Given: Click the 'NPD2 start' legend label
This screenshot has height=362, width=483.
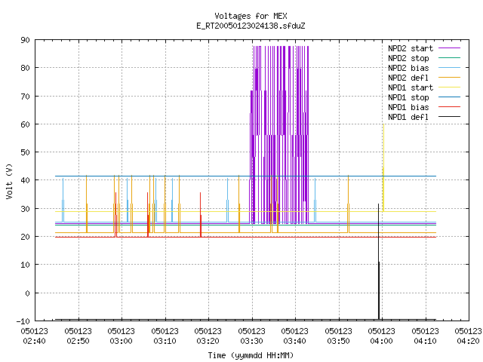Looking at the screenshot, I should (411, 48).
